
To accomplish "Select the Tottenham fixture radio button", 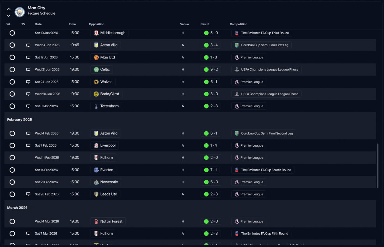I will 12,106.
